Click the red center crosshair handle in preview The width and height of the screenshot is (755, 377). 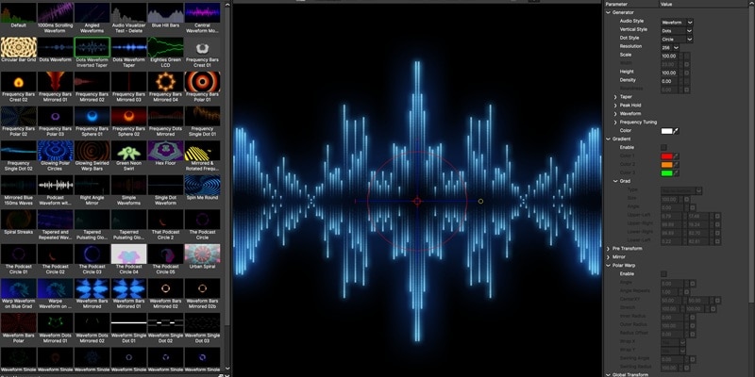(x=417, y=201)
